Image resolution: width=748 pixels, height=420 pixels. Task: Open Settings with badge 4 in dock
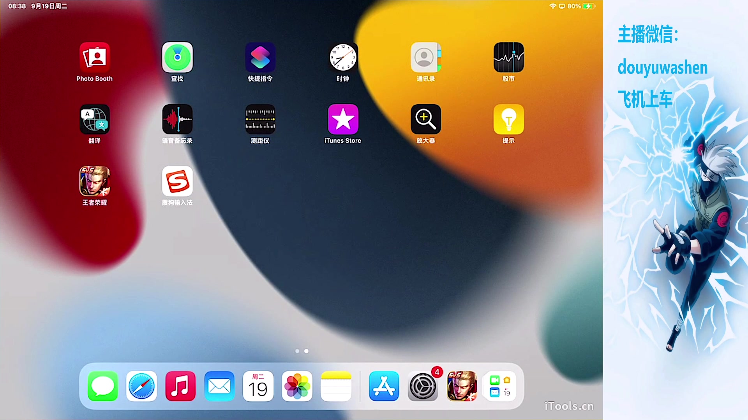[423, 386]
